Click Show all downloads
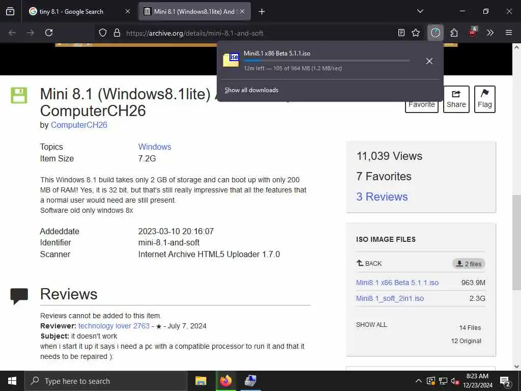The image size is (521, 391). pyautogui.click(x=251, y=90)
